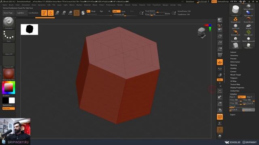
Task: Expand Geometry sub-palette
Action: pos(234,56)
